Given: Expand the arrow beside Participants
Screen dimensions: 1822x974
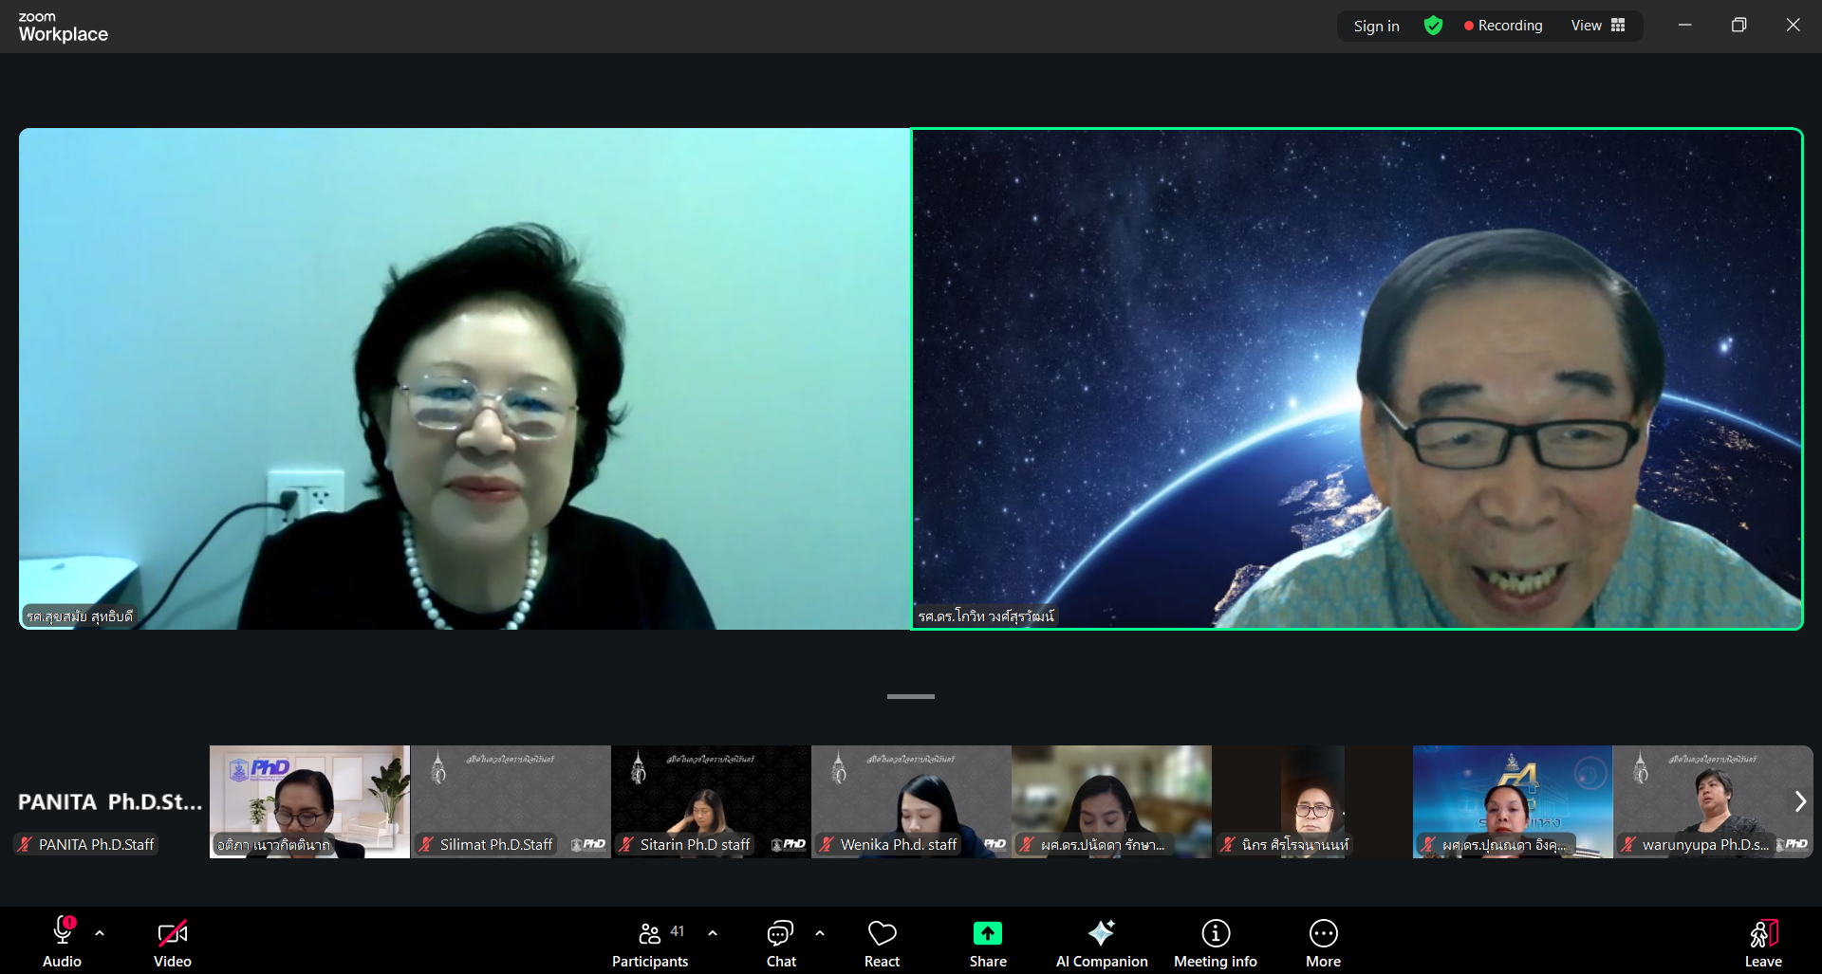Looking at the screenshot, I should (713, 933).
